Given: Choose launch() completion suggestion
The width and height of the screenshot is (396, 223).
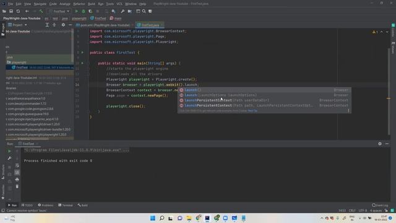Looking at the screenshot, I should [x=264, y=90].
